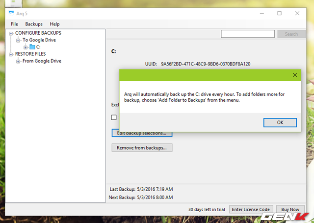Click the C: drive folder icon
314x223 pixels.
(x=32, y=47)
